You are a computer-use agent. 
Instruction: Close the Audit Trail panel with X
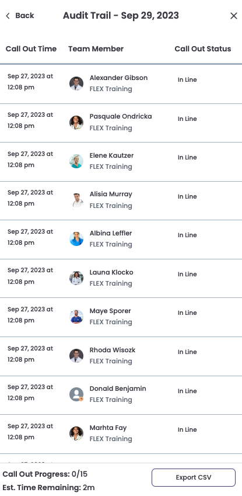234,16
